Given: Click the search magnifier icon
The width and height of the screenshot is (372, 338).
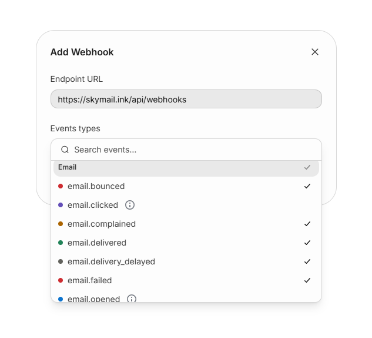Looking at the screenshot, I should click(x=65, y=150).
